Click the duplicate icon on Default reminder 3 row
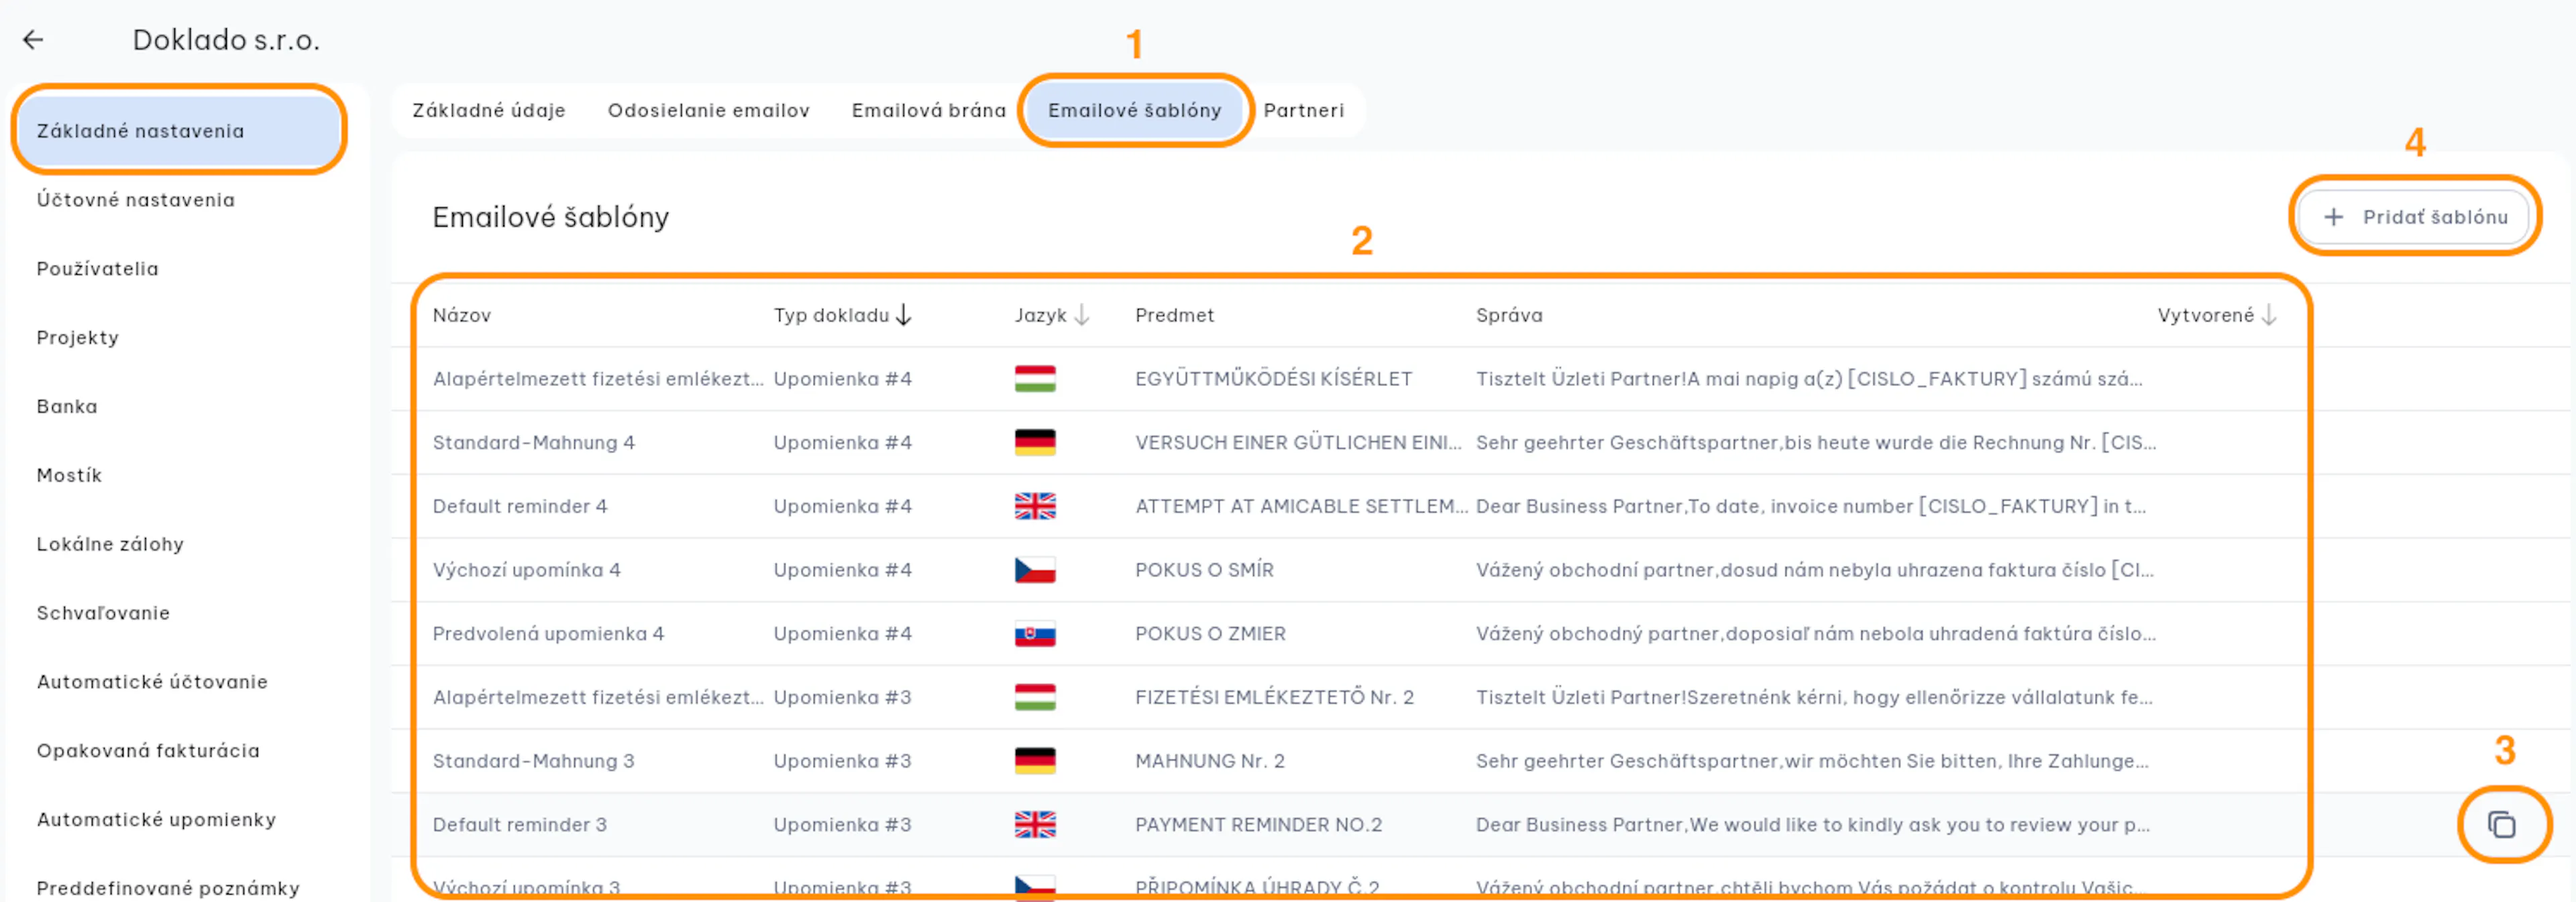 click(2501, 825)
